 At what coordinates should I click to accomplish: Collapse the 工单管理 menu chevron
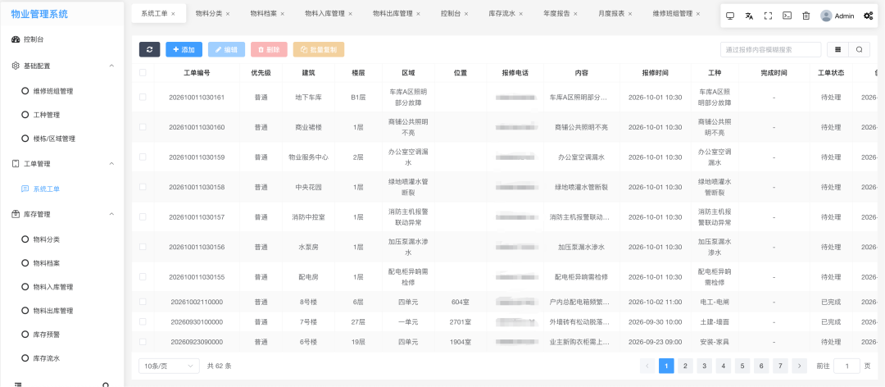click(111, 164)
